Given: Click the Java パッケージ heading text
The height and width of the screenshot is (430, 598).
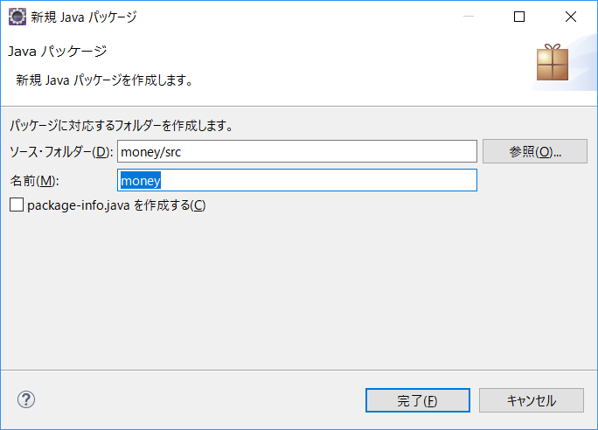Looking at the screenshot, I should pos(57,51).
